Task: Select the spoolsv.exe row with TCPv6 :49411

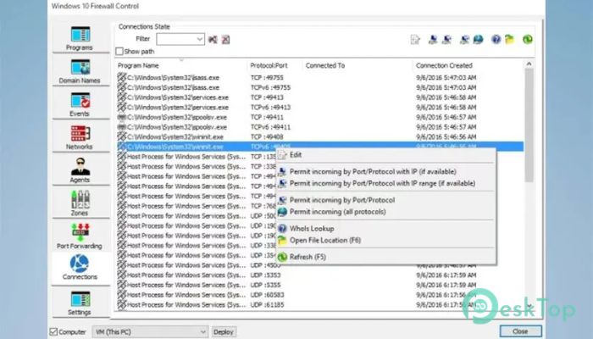Action: [319, 127]
